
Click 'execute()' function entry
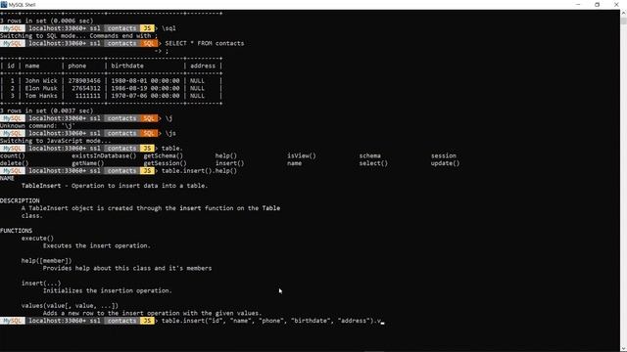37,239
